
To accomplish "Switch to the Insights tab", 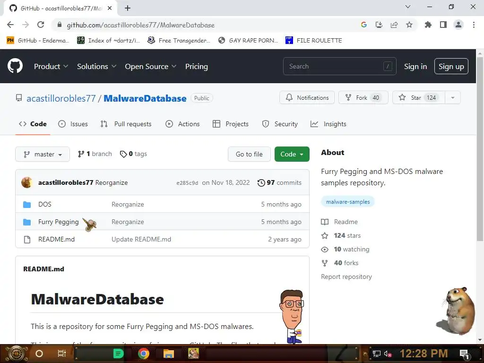I will [328, 124].
